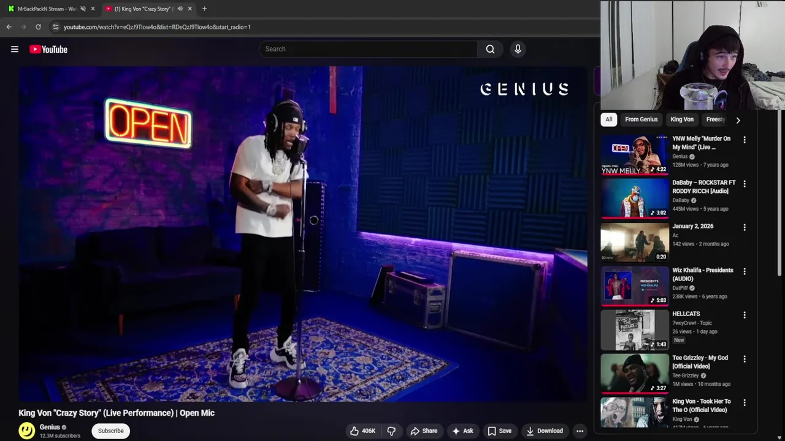
Task: Click the DatPiff channel name
Action: pos(680,288)
